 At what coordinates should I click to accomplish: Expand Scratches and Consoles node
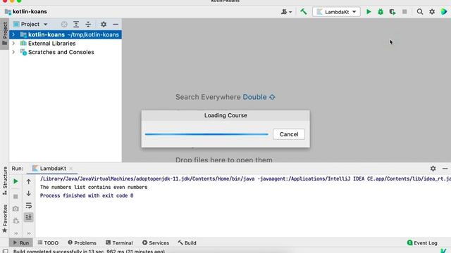pos(13,52)
